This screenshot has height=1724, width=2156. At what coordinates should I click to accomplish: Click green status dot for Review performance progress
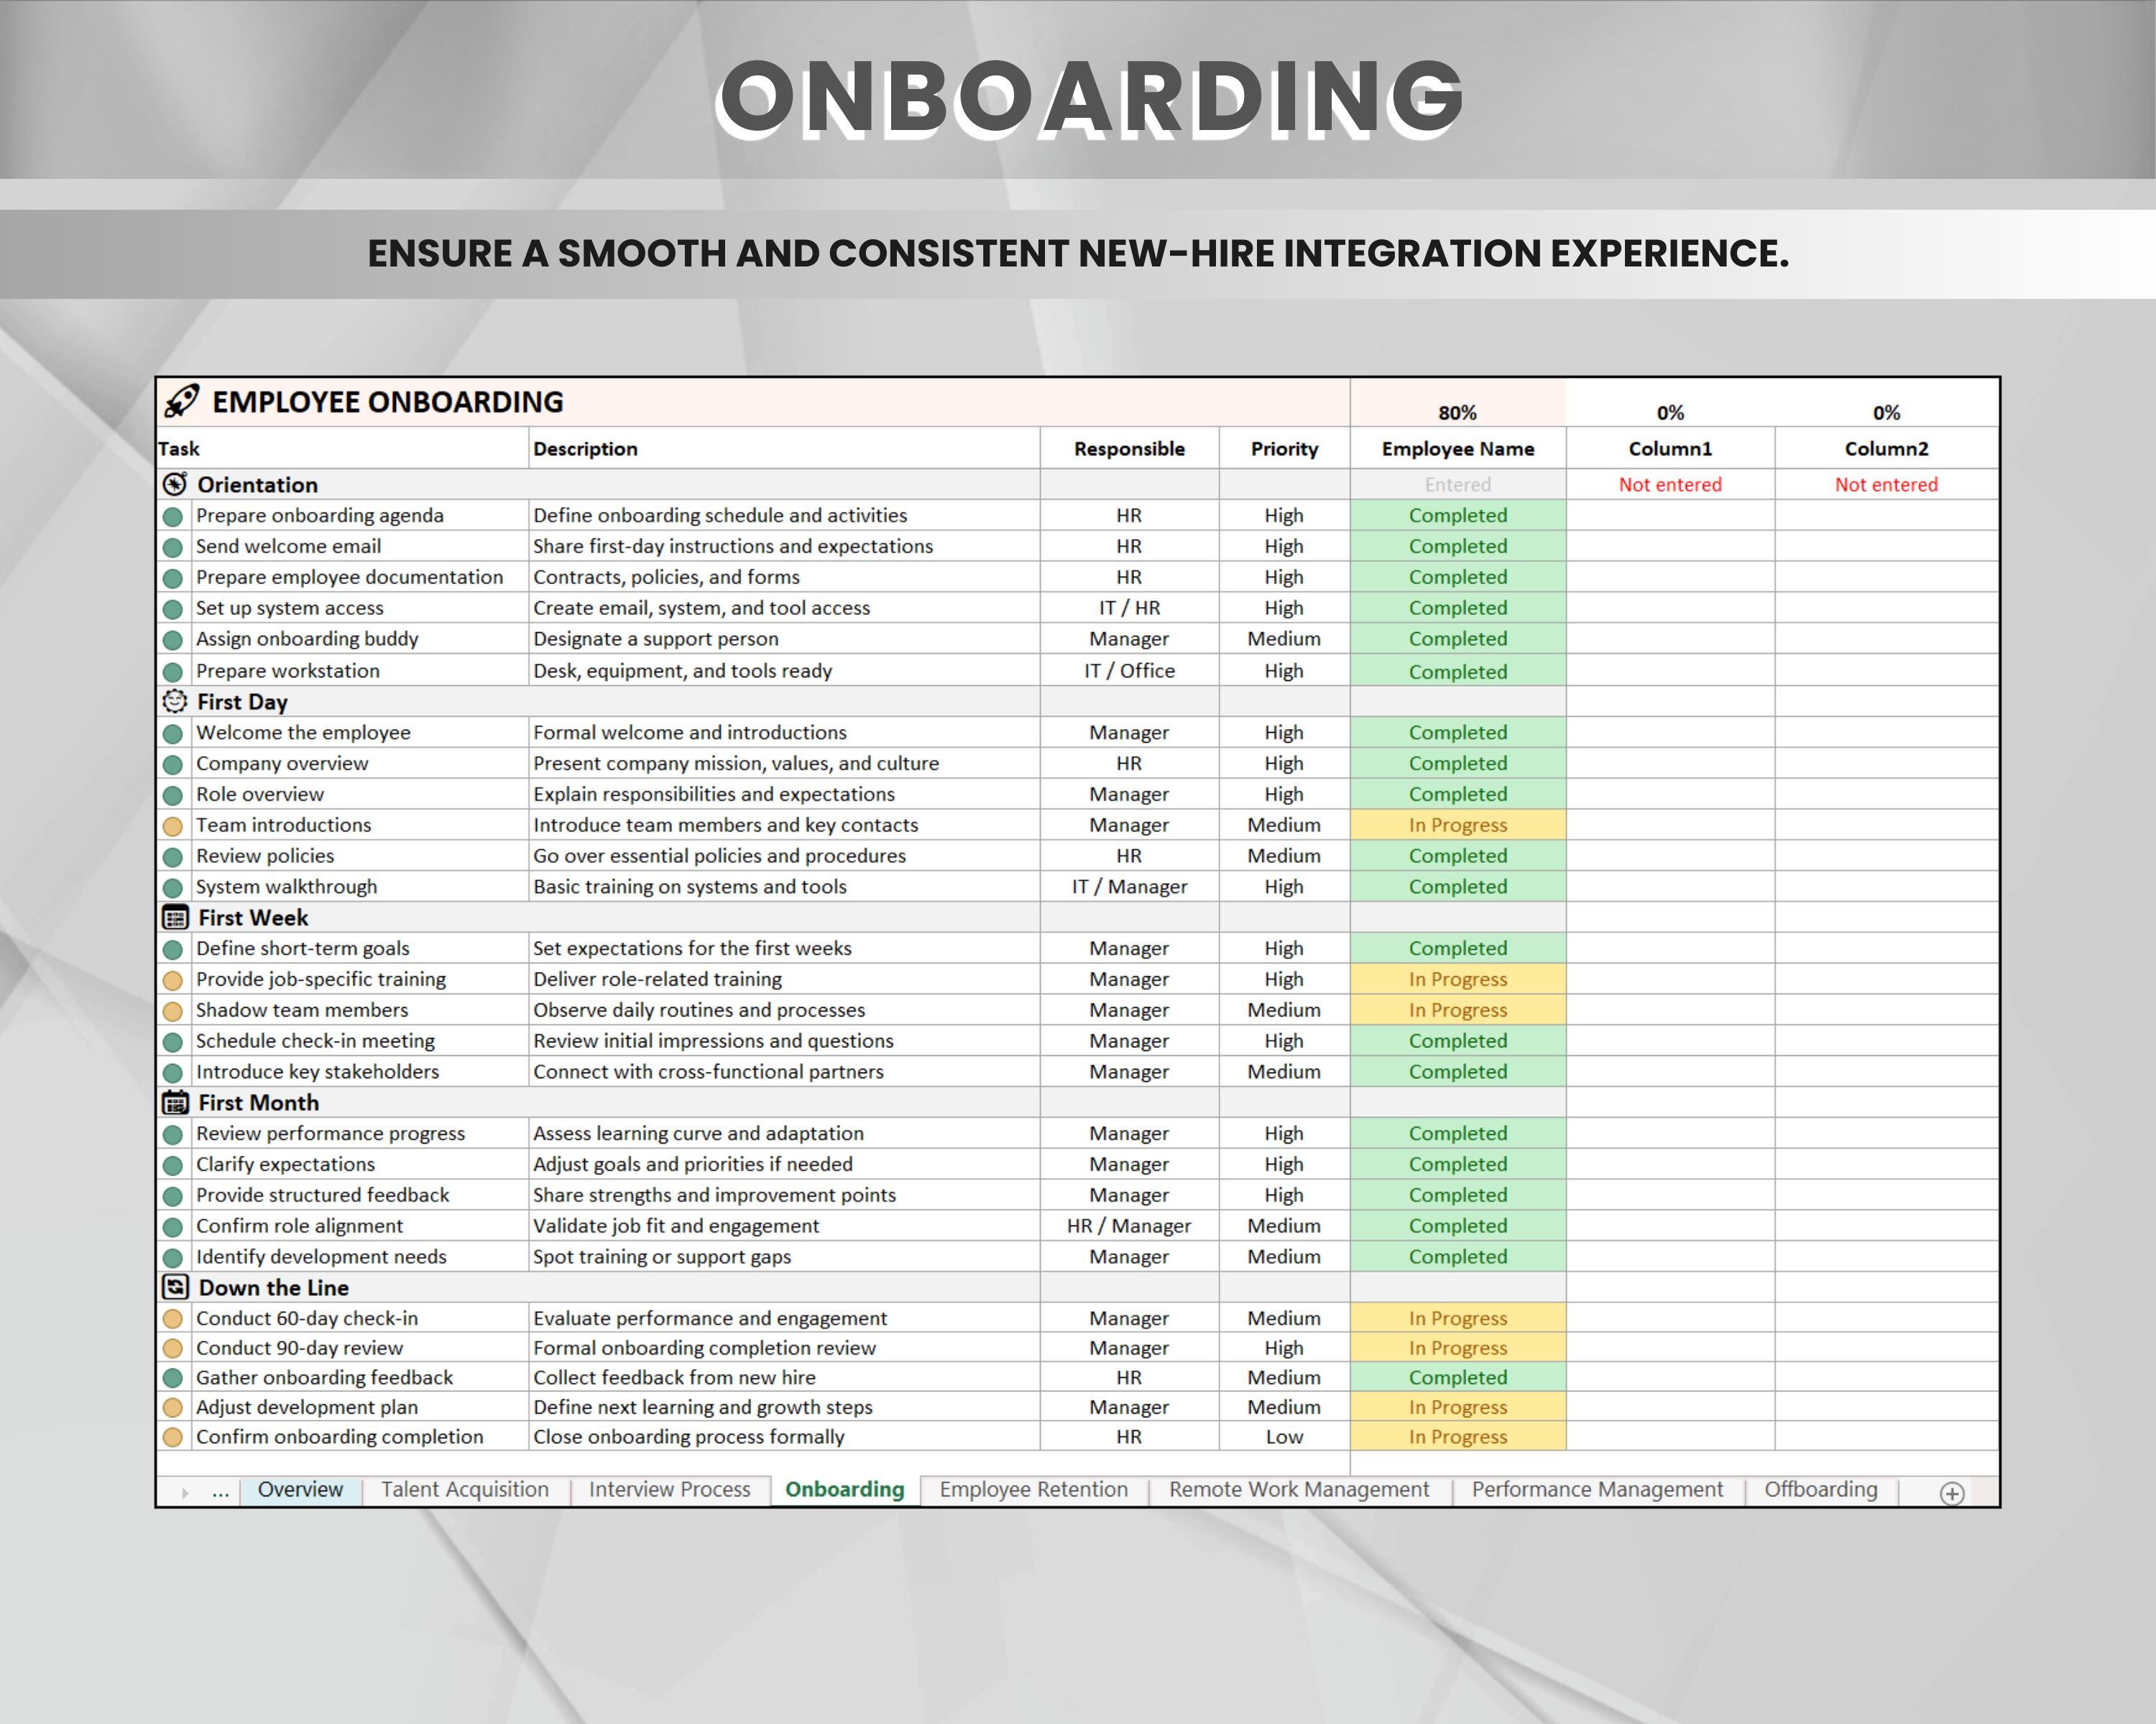pos(173,1134)
